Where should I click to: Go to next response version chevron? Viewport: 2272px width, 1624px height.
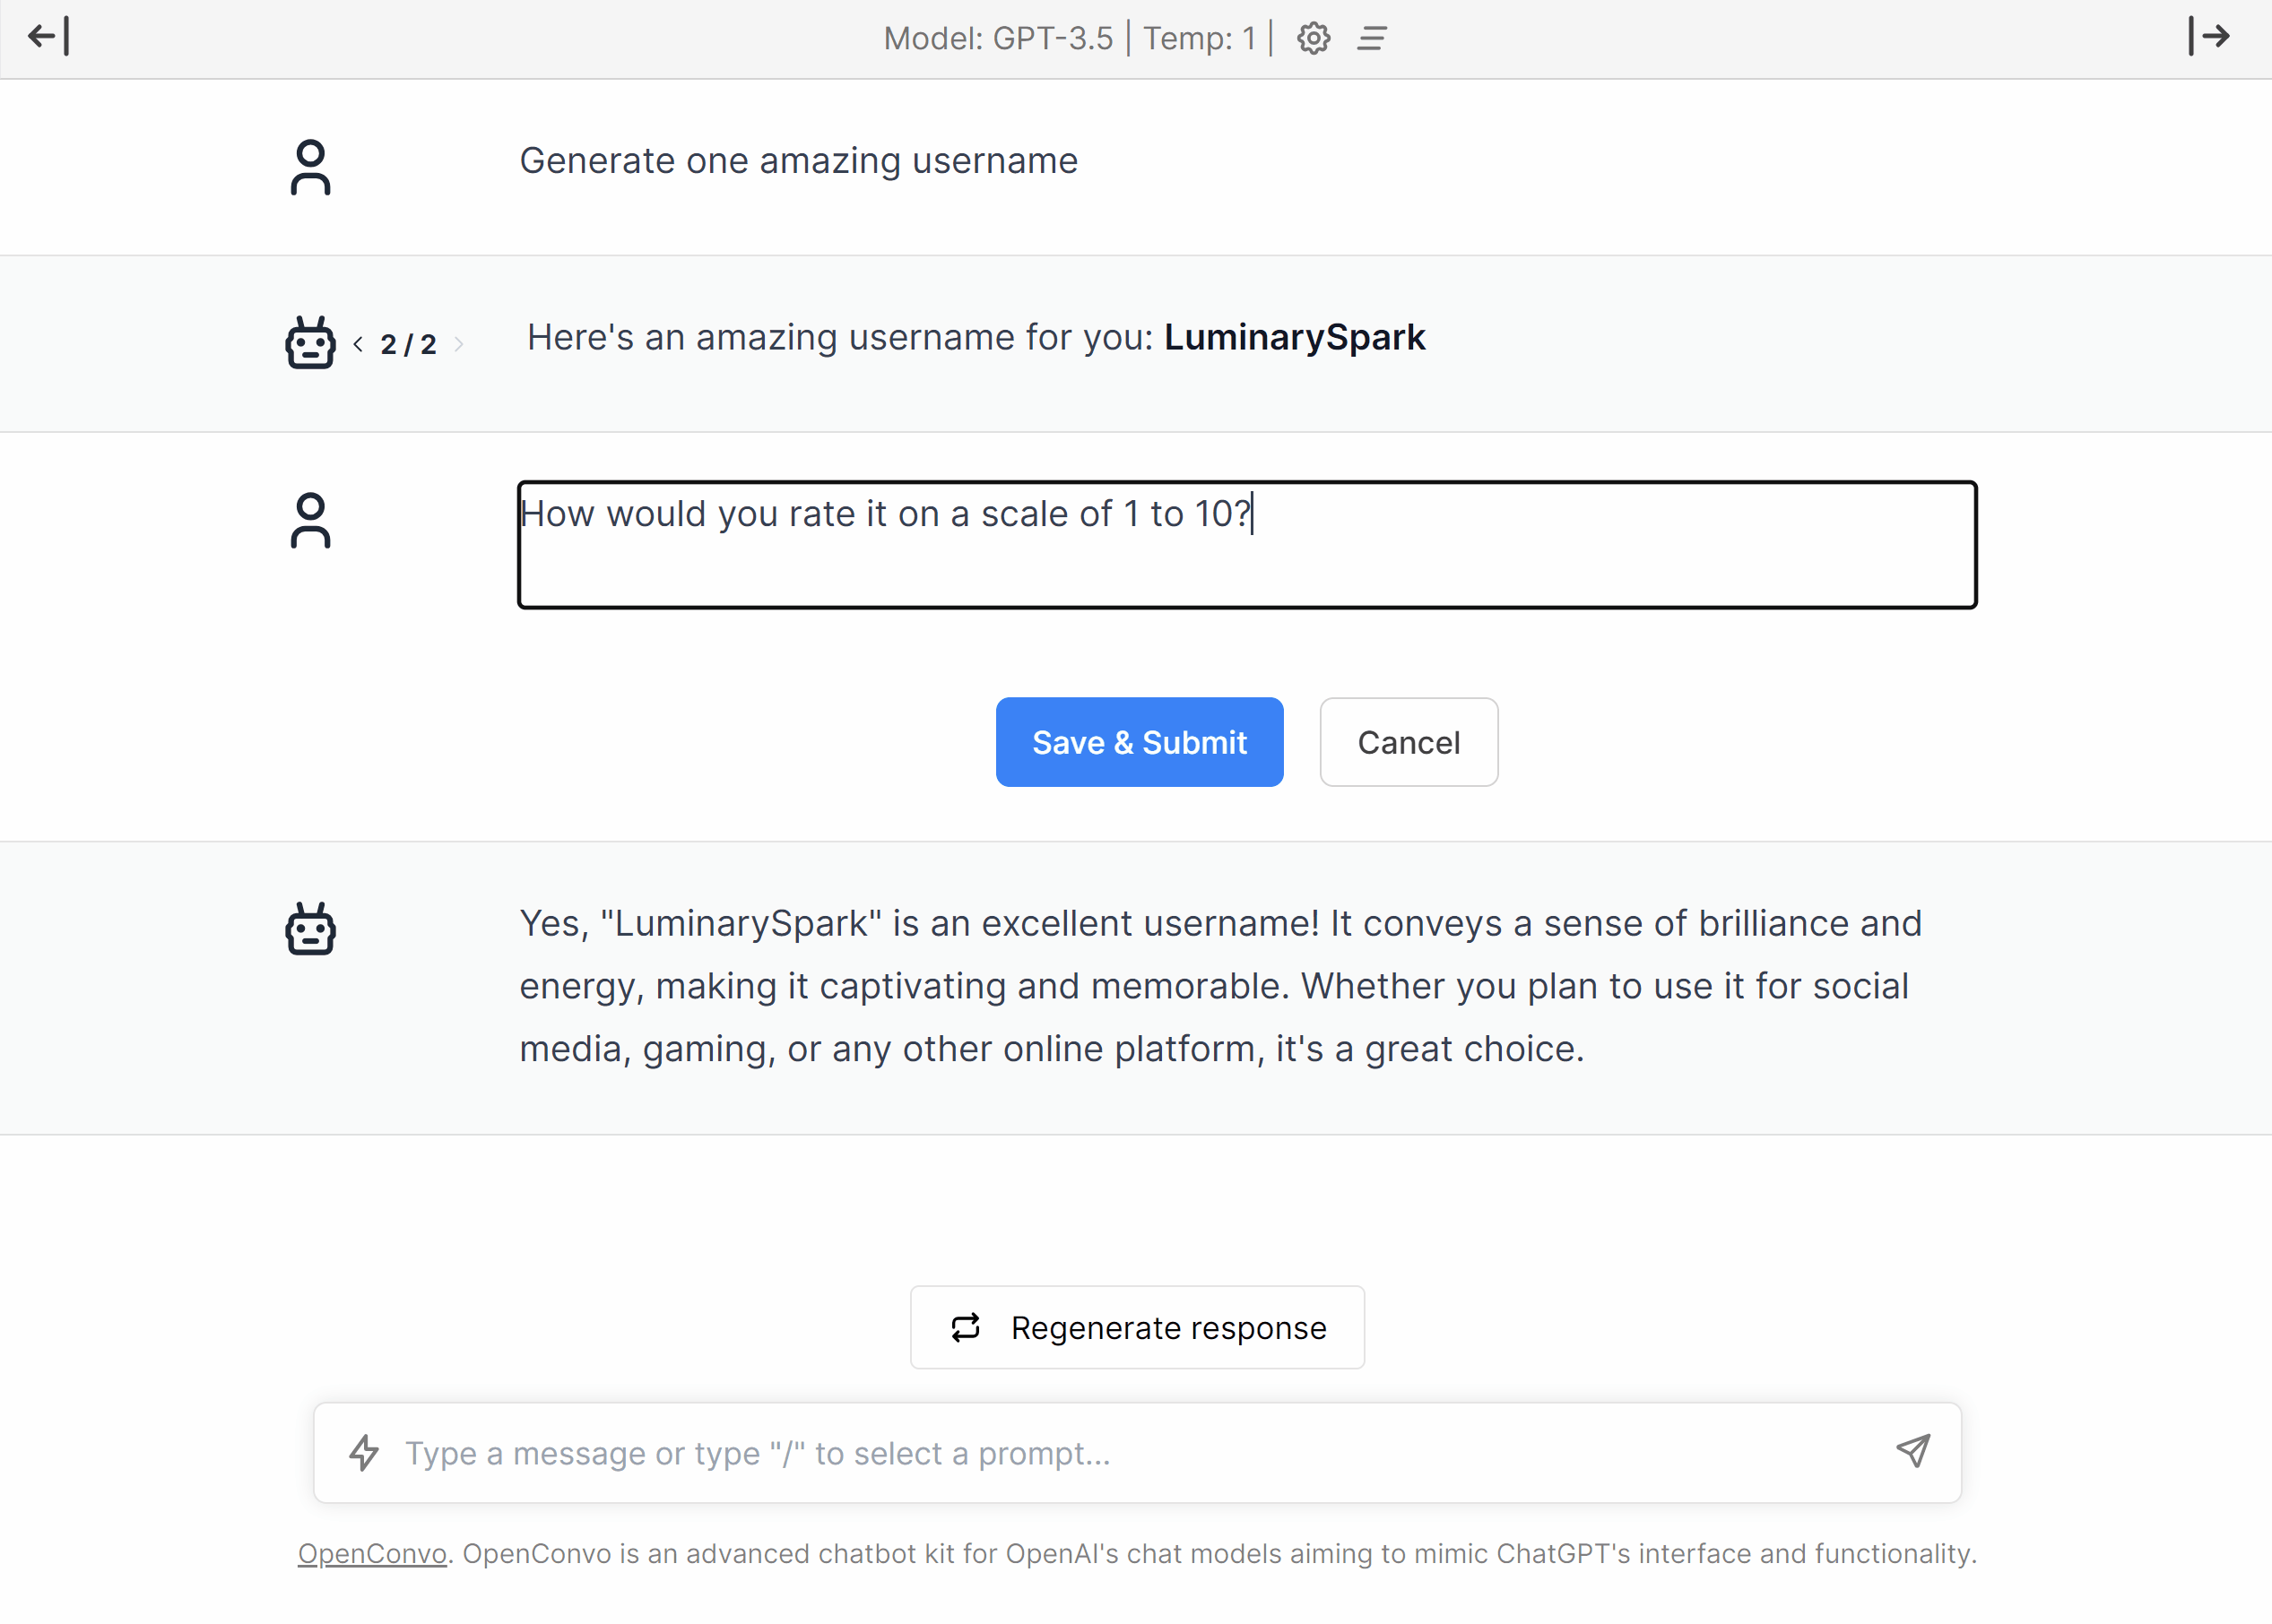point(459,345)
